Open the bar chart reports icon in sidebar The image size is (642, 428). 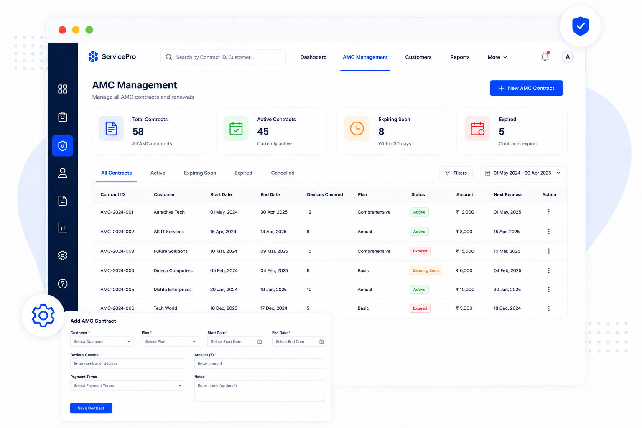(63, 228)
